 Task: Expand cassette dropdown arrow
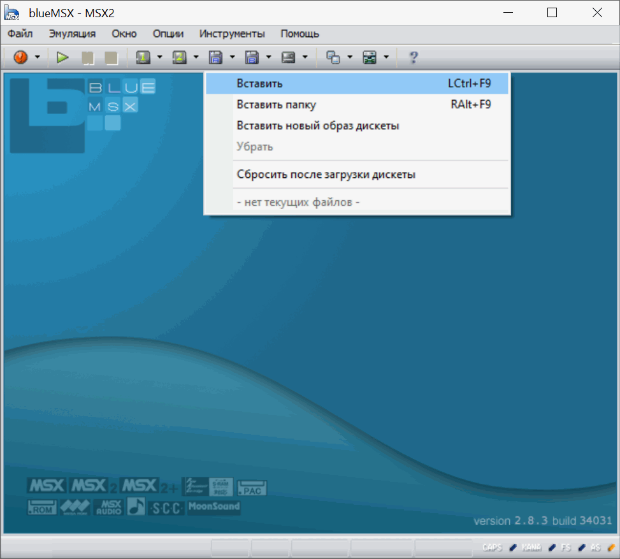click(x=305, y=57)
